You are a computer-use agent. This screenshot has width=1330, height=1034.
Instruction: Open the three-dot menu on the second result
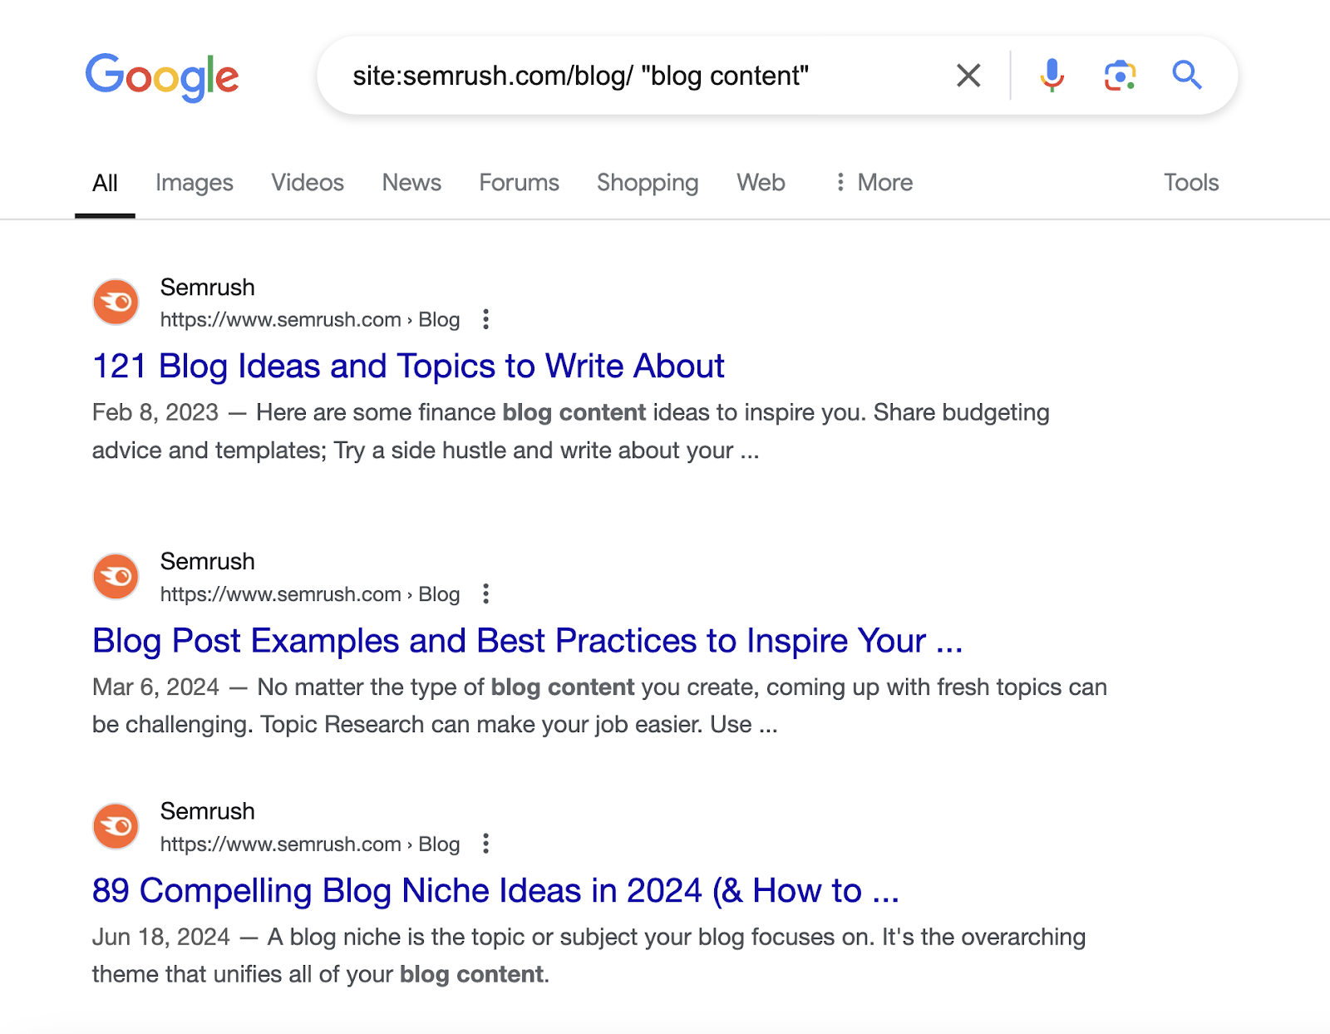pos(485,594)
